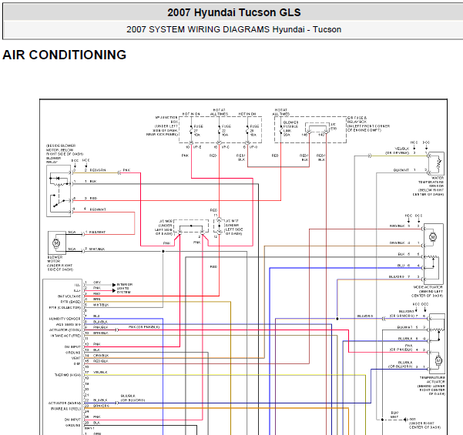The image size is (463, 435).
Task: Click the J/C E18 connector in relay box
Action: click(x=317, y=128)
